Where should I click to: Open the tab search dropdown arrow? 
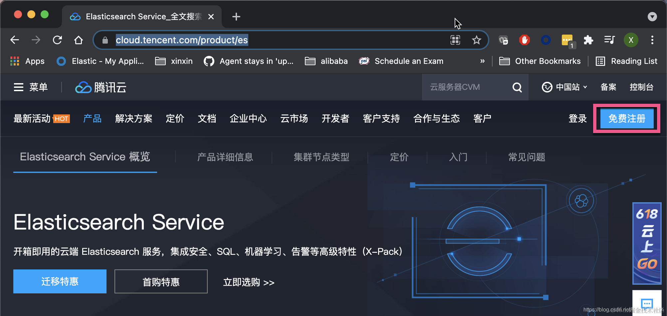pos(652,17)
